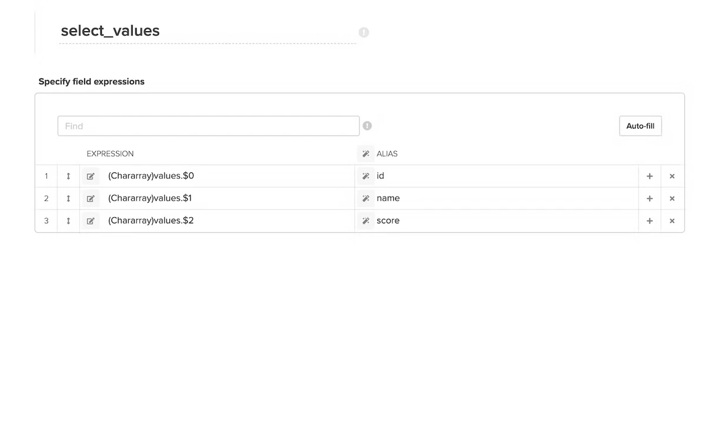Screen dimensions: 706x430
Task: Click the (Chararray)values.$1 expression
Action: pos(150,198)
